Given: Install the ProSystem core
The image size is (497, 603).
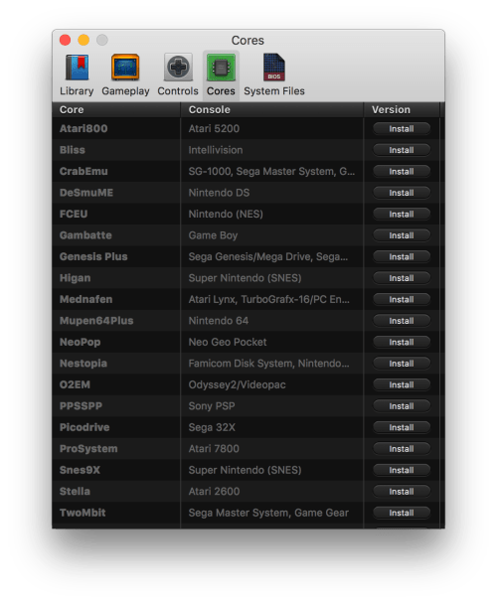Looking at the screenshot, I should click(x=402, y=449).
